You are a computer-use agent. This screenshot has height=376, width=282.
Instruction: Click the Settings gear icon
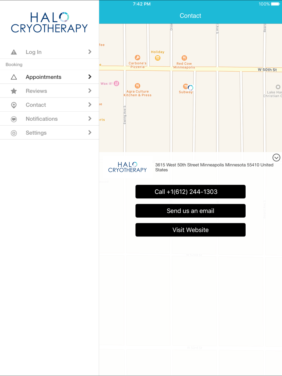click(x=14, y=133)
